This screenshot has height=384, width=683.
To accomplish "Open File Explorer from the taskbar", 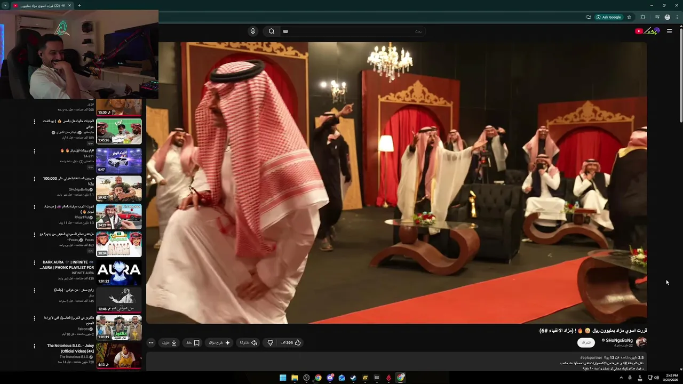I will pyautogui.click(x=295, y=378).
